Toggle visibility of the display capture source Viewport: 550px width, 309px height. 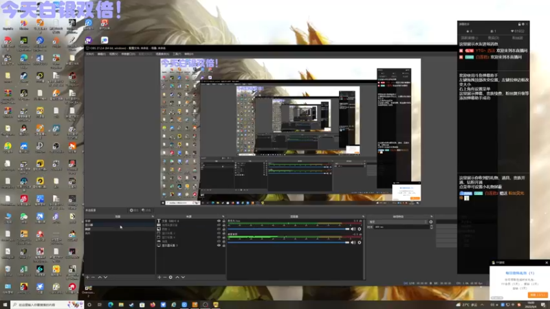tap(219, 246)
